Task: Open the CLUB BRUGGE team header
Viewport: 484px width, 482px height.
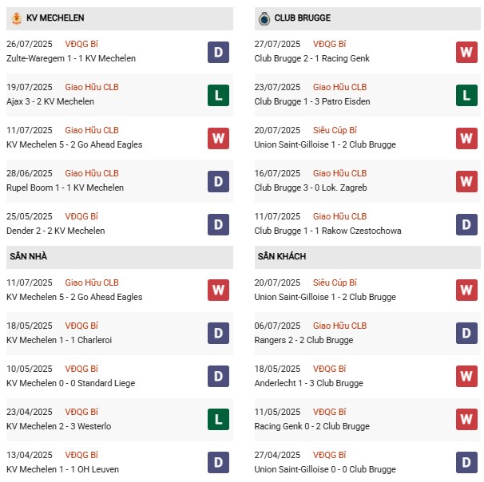Action: pos(302,18)
